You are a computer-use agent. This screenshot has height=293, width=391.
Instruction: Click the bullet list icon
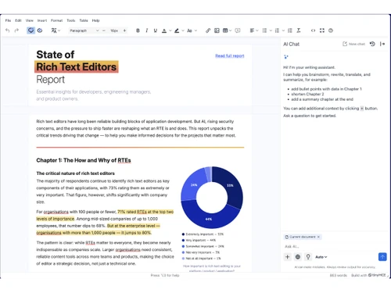[264, 30]
